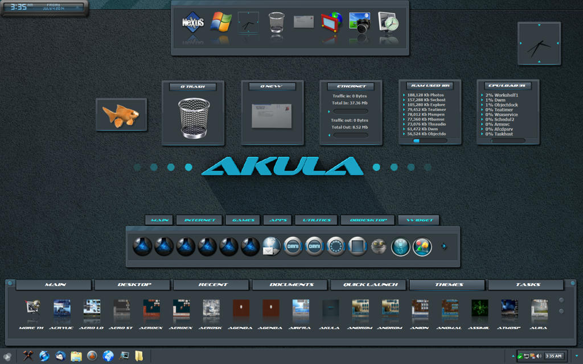Select the UTILITIES tab
The width and height of the screenshot is (583, 364).
pos(317,220)
